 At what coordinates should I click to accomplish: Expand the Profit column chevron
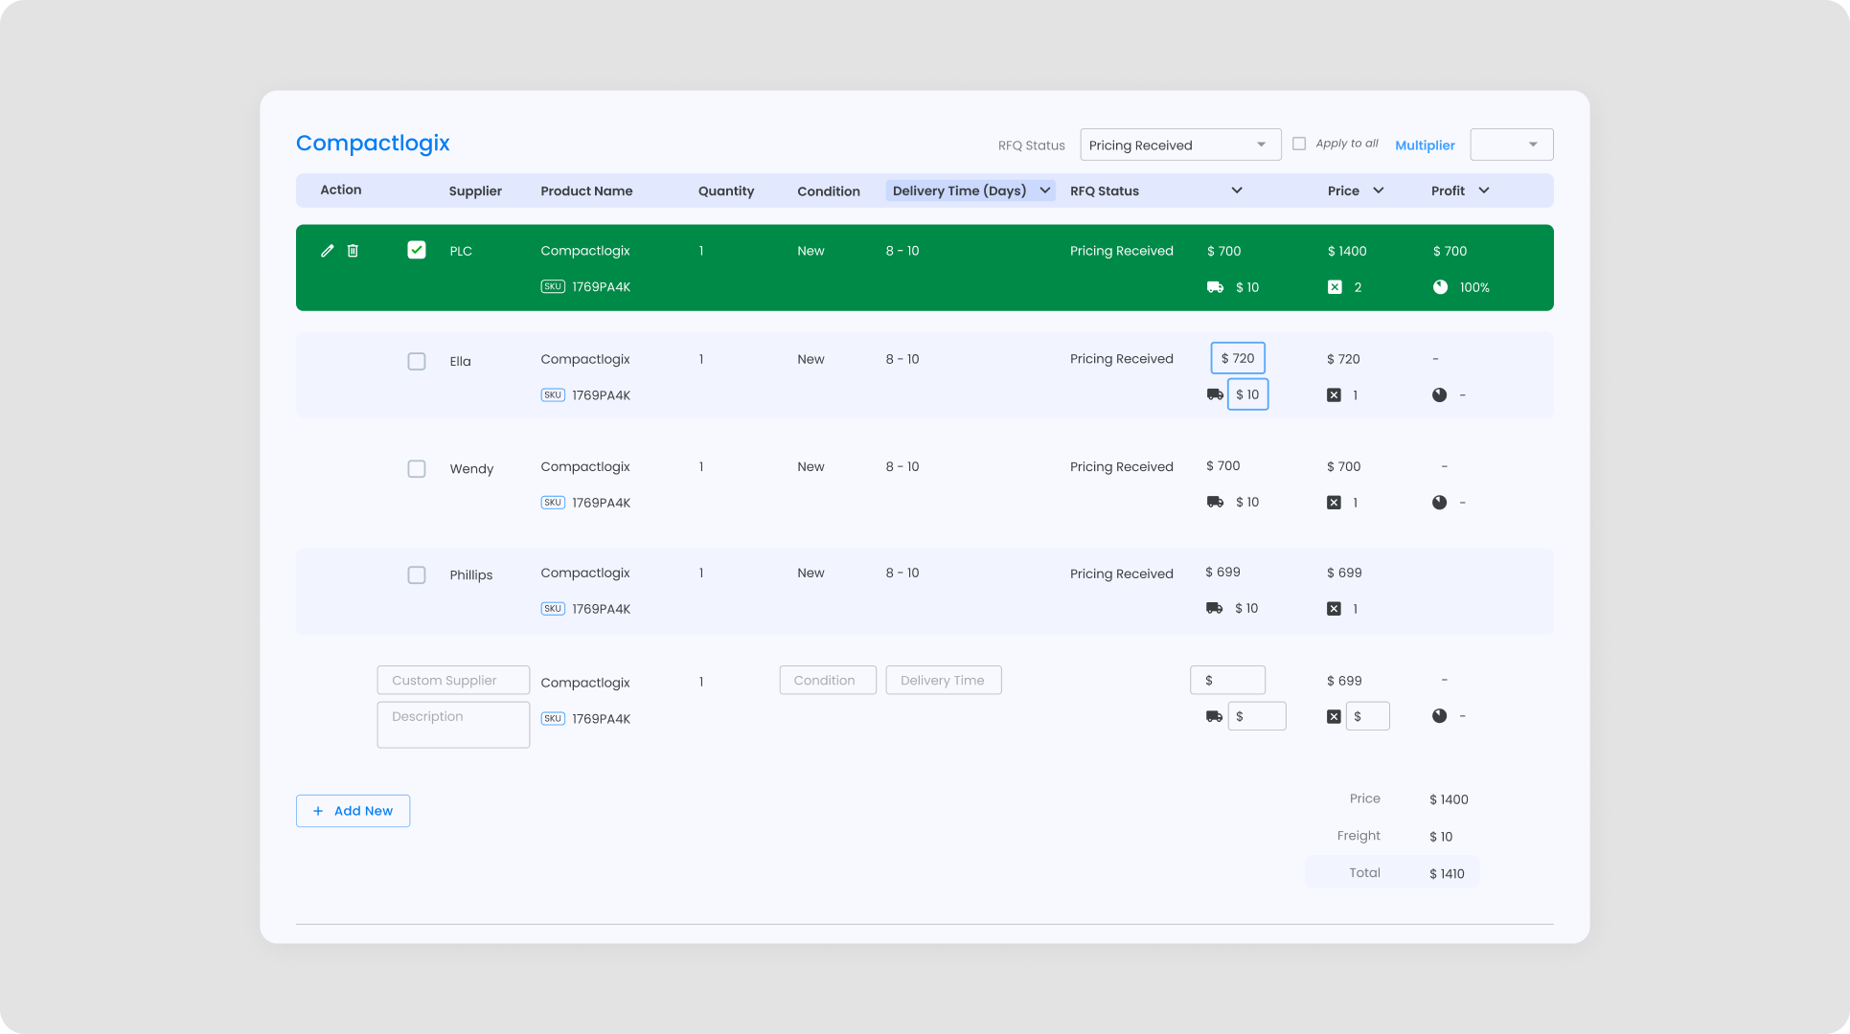click(1484, 191)
